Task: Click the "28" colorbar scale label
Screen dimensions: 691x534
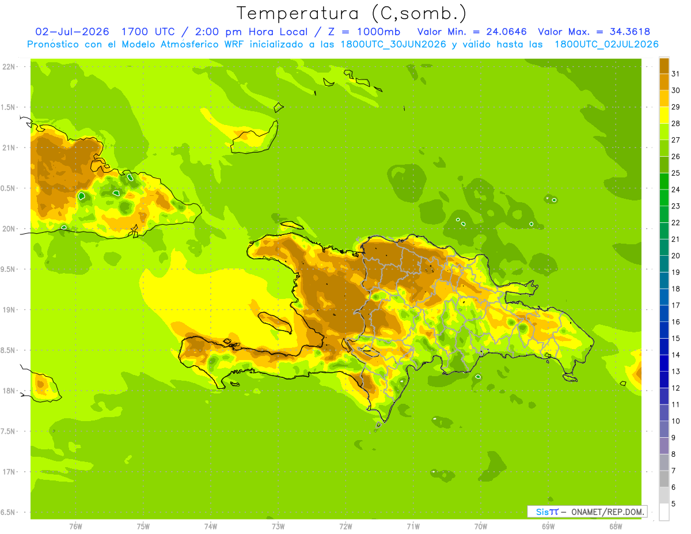Action: pyautogui.click(x=675, y=123)
